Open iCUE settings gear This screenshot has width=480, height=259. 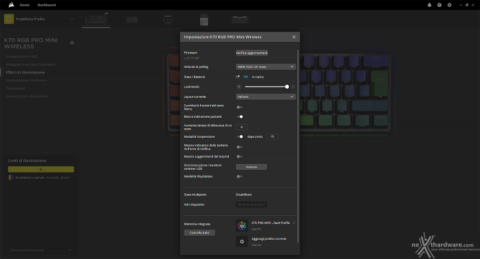point(449,5)
